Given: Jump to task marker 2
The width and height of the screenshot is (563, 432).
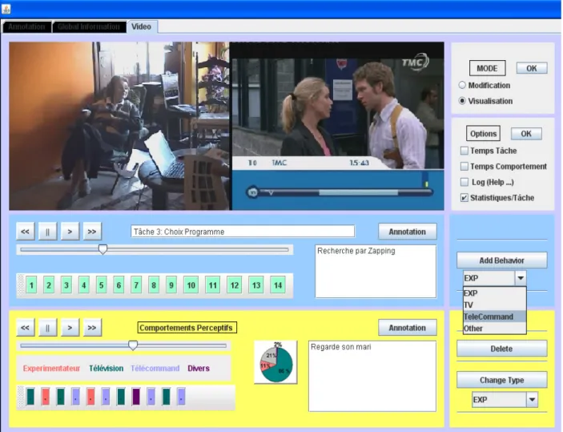Looking at the screenshot, I should (49, 285).
